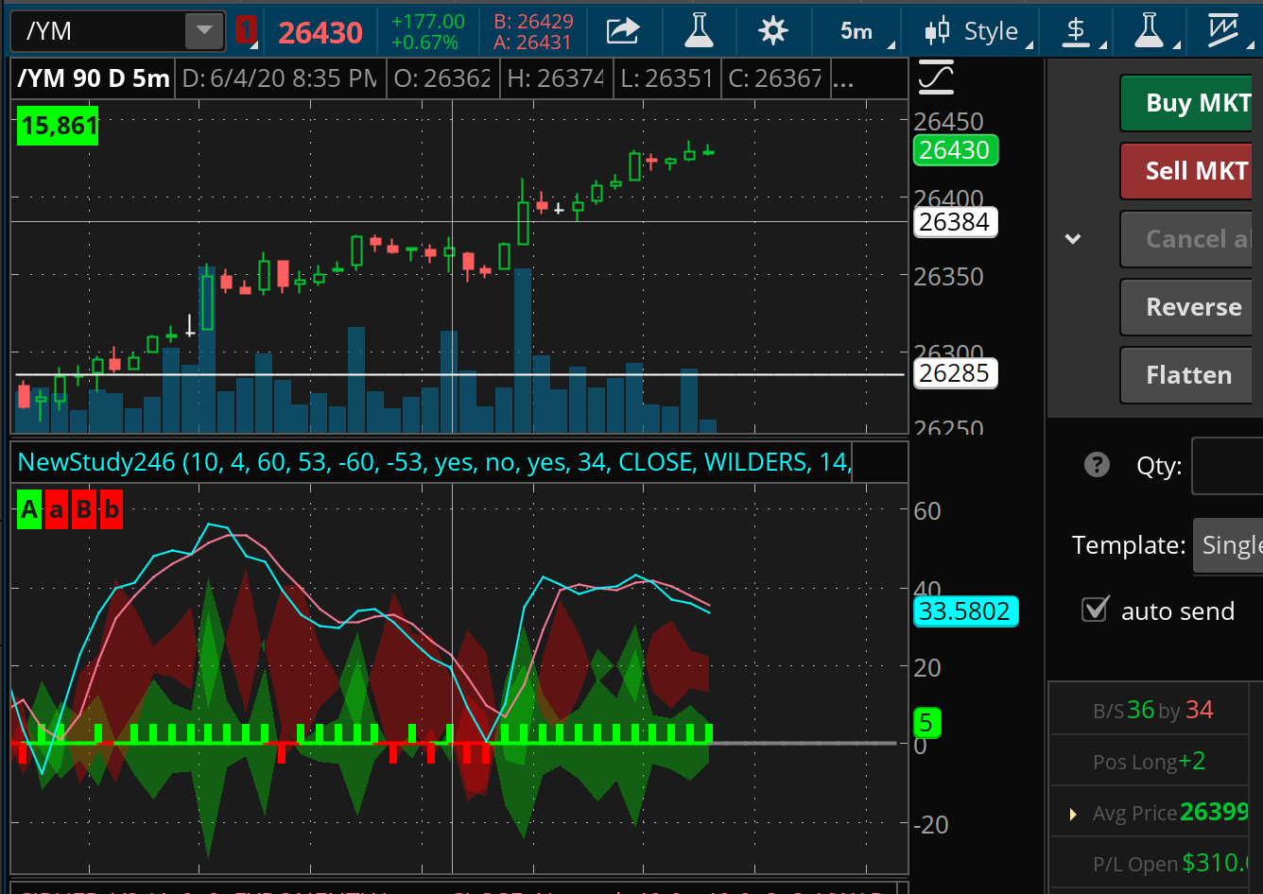
Task: Click the red uppercase B study label
Action: pos(84,509)
